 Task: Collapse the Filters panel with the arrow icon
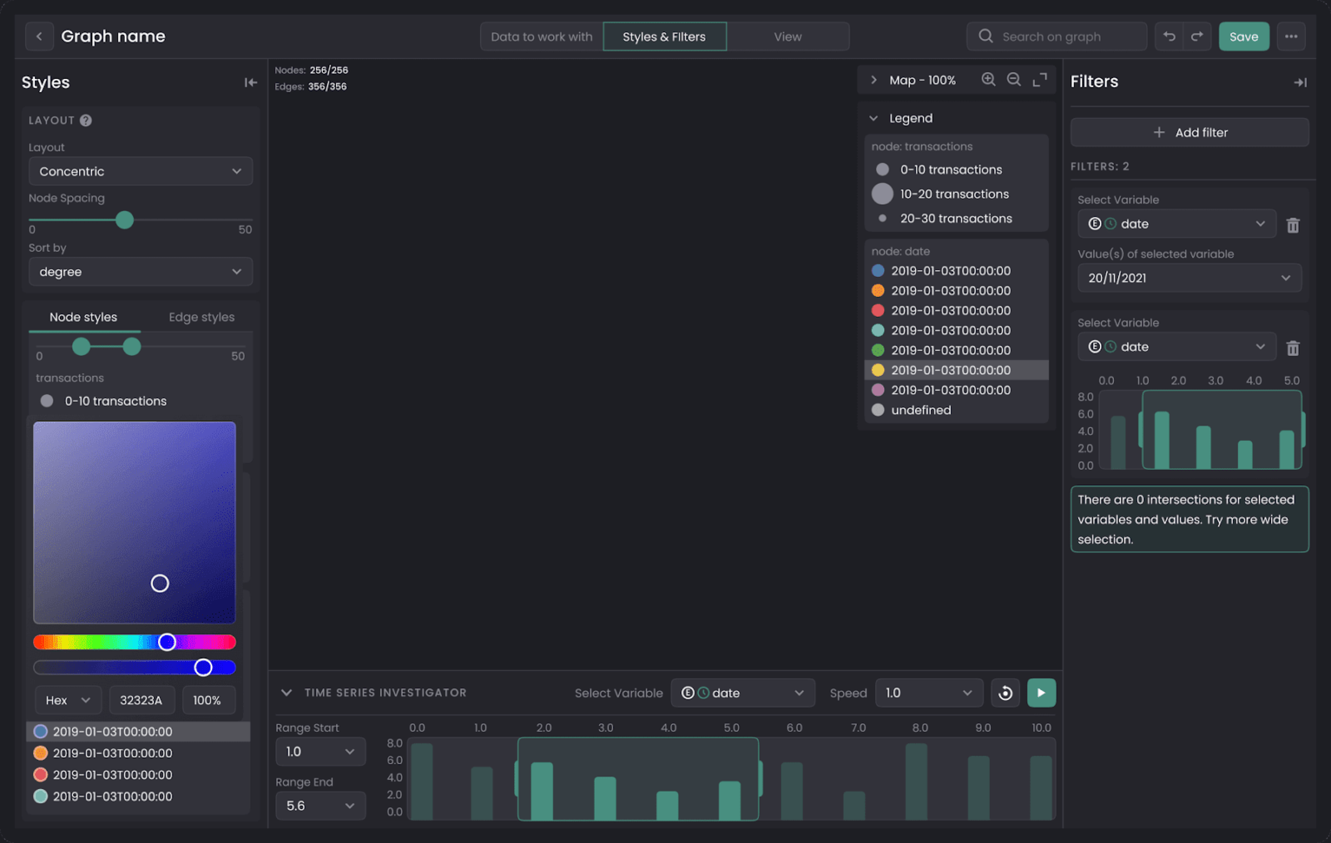point(1300,82)
